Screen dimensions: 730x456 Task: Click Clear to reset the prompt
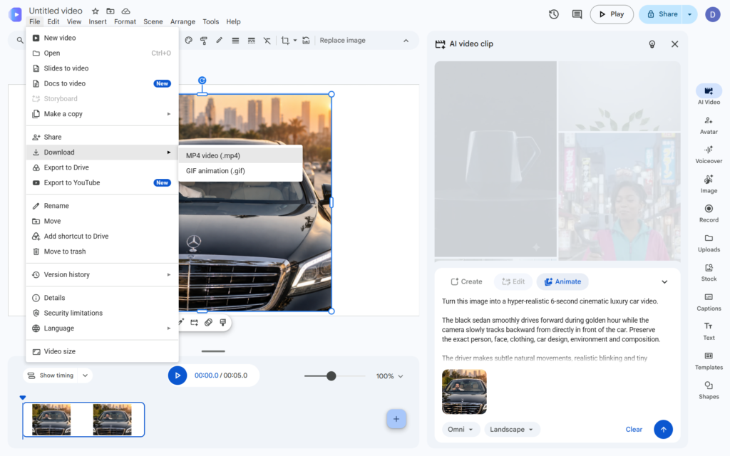click(634, 430)
